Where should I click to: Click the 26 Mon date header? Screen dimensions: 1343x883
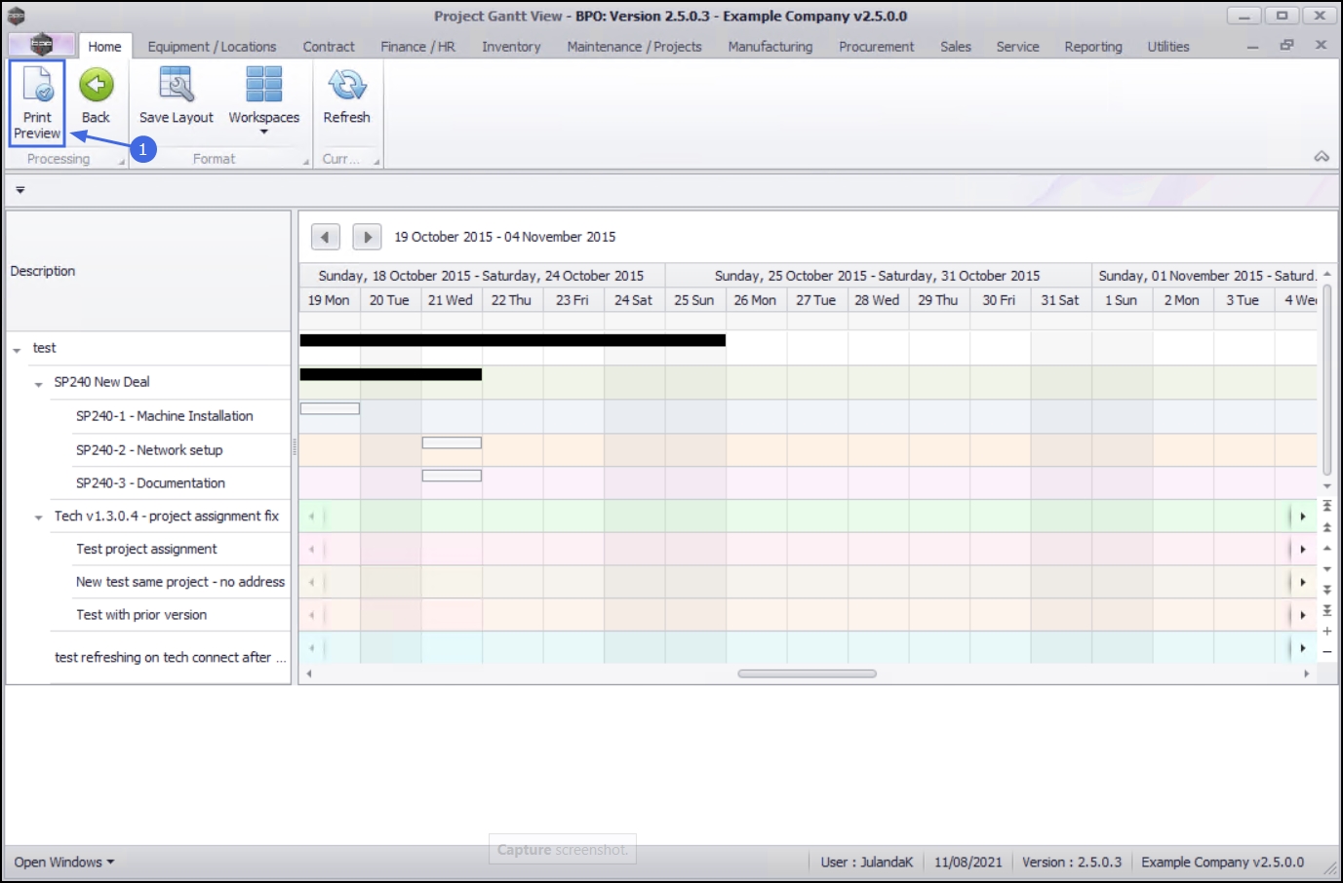point(755,300)
